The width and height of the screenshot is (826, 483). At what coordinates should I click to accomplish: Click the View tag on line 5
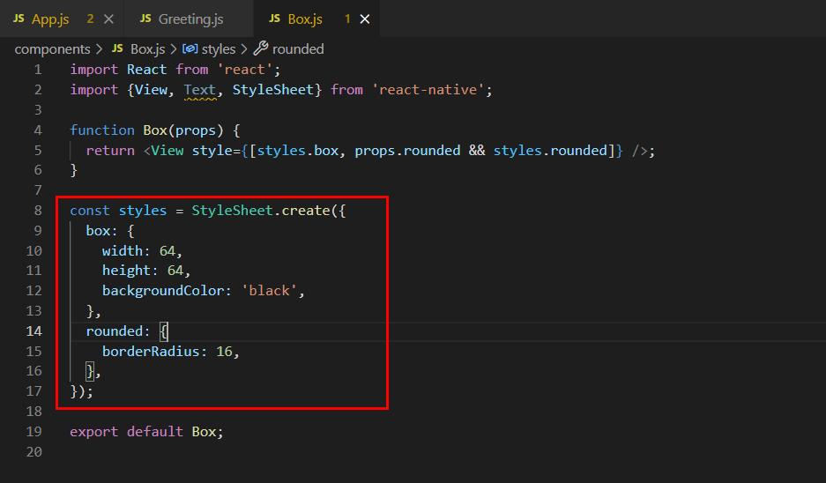pos(167,151)
